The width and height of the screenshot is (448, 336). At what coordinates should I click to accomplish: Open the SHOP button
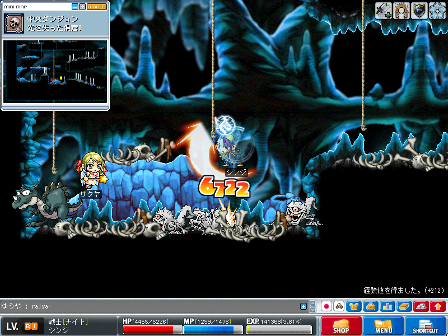click(x=340, y=326)
